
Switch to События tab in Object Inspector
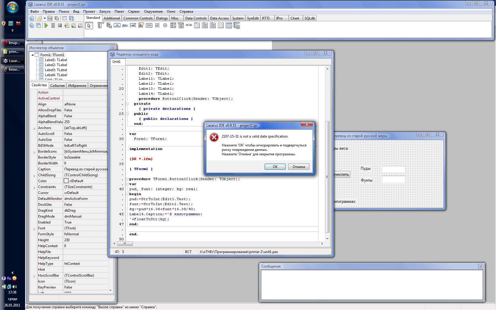57,85
